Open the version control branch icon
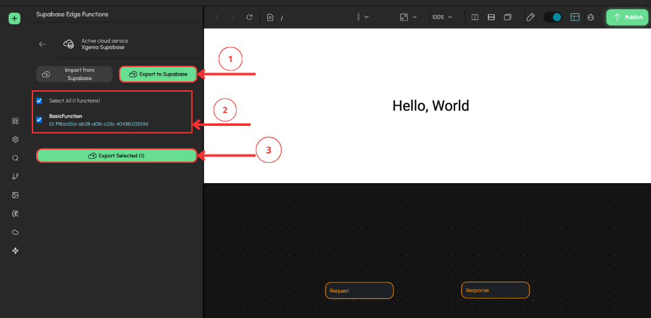The image size is (651, 318). coord(15,176)
